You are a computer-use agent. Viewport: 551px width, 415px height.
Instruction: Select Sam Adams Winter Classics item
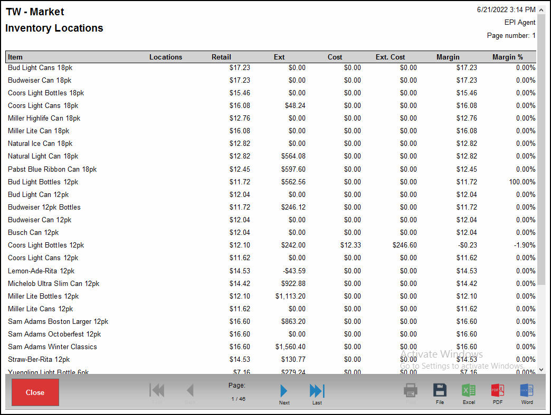tap(52, 347)
